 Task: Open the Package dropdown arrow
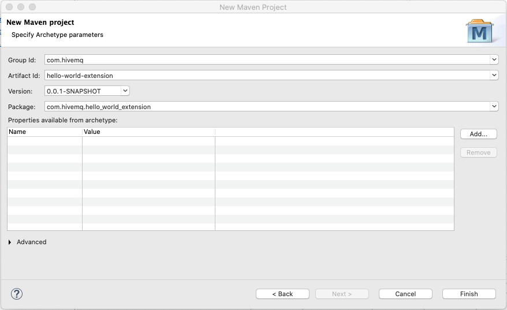point(494,106)
